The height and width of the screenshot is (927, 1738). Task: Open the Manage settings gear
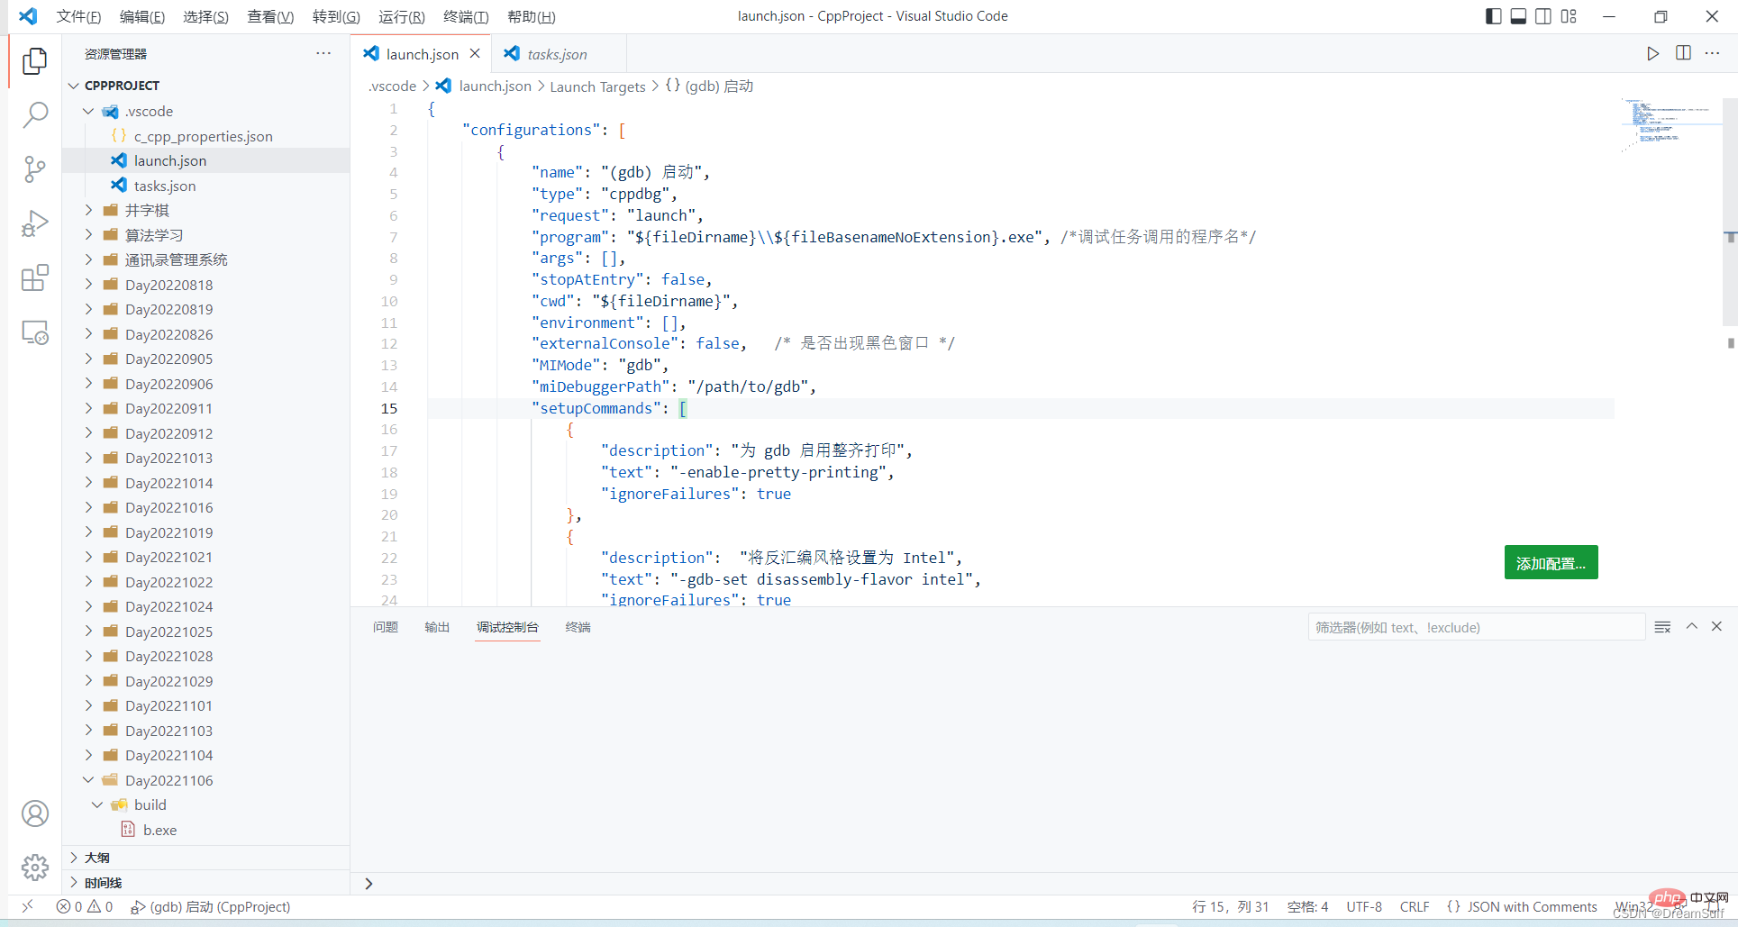click(34, 868)
